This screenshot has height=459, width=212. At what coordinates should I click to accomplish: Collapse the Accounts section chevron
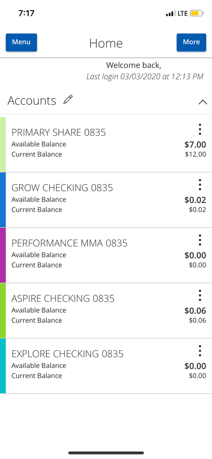[x=203, y=102]
